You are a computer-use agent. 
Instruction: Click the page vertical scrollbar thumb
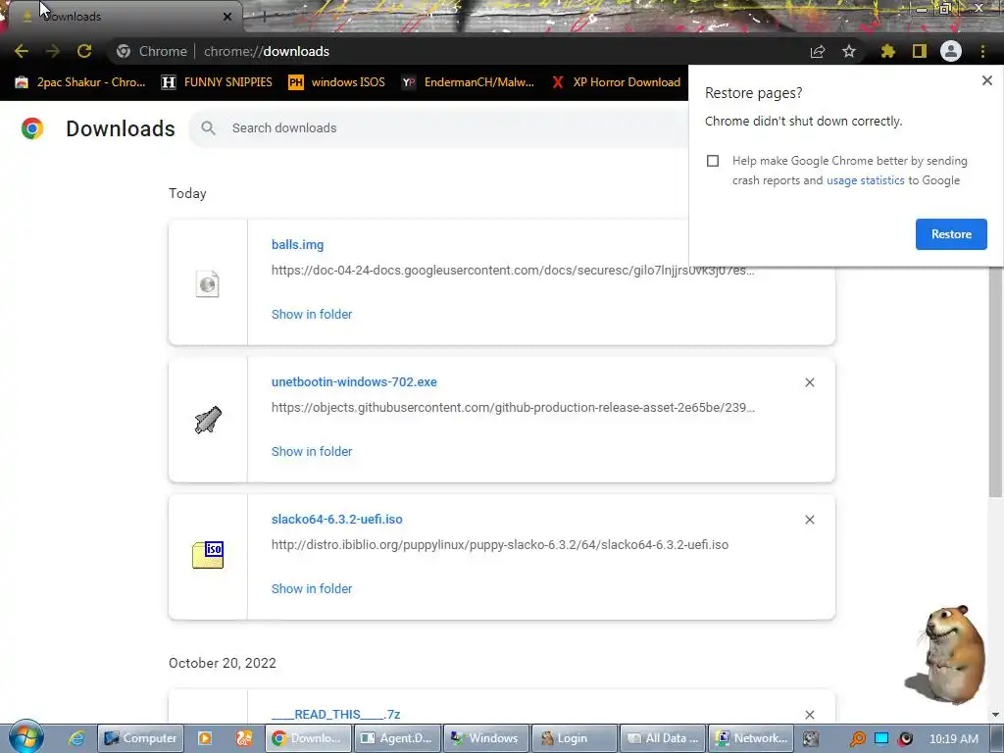(995, 381)
